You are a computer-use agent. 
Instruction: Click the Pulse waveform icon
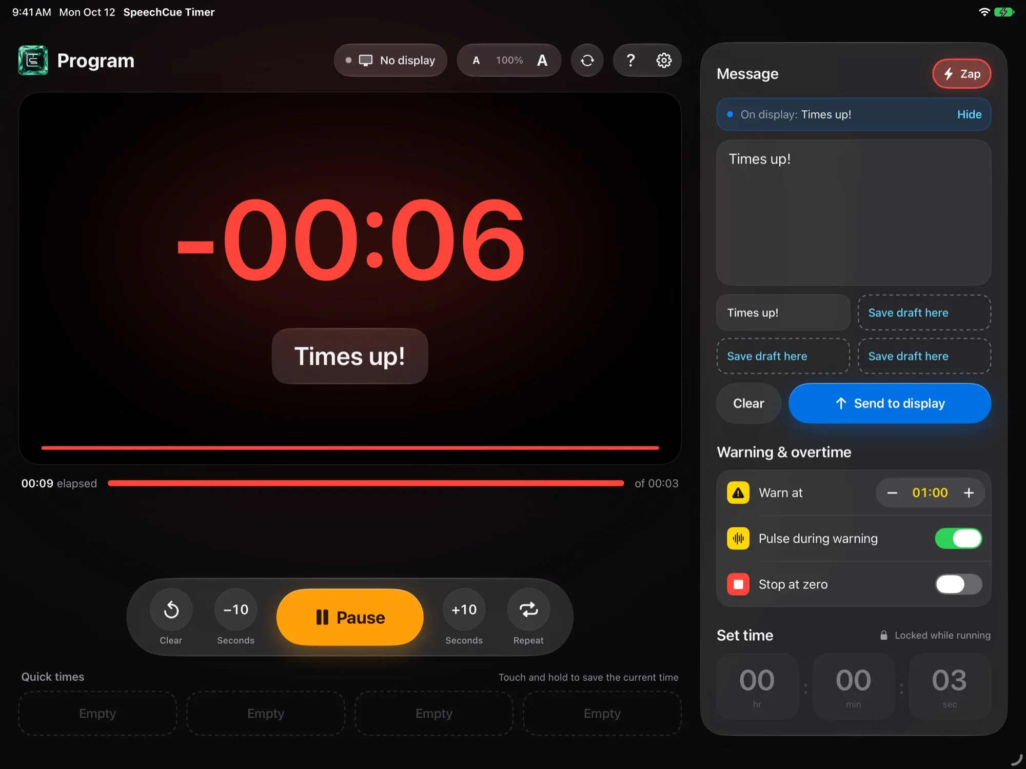(738, 539)
